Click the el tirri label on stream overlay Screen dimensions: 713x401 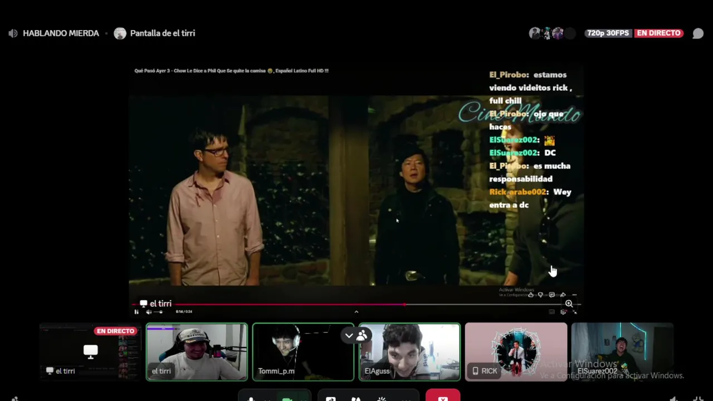[x=155, y=304]
